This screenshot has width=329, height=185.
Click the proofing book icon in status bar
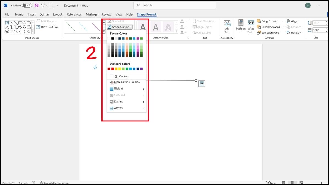[33, 183]
